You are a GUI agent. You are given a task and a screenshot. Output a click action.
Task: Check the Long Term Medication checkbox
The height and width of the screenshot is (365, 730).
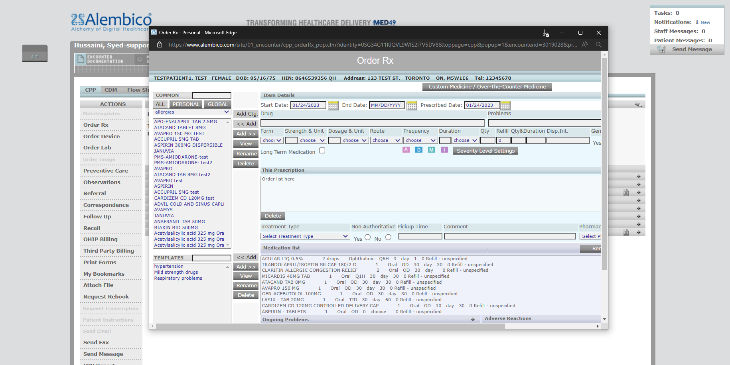pyautogui.click(x=322, y=151)
